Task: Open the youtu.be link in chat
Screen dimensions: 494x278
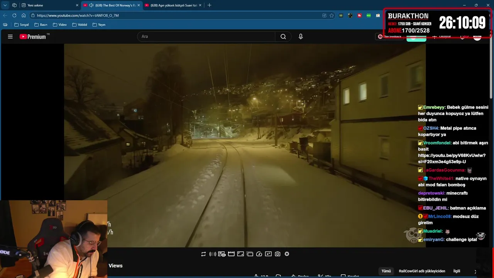Action: point(452,159)
